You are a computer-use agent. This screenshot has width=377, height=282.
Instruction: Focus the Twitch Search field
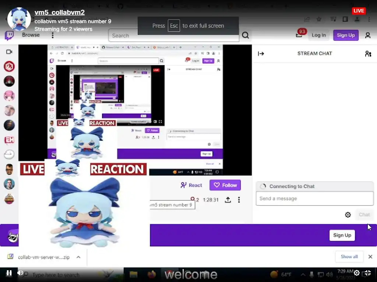[174, 36]
